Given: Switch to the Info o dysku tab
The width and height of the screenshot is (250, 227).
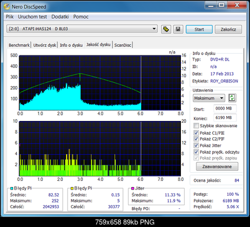Looking at the screenshot, I should (71, 45).
